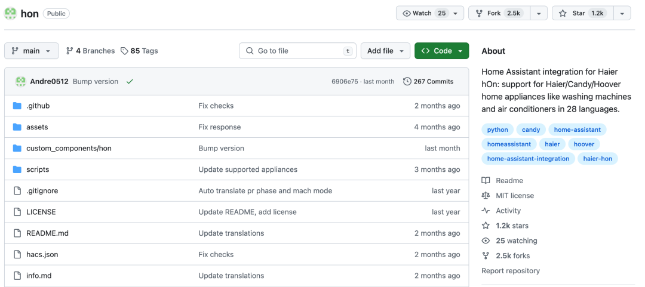Expand the green Code dropdown
Viewport: 645px width, 287px height.
tap(441, 51)
